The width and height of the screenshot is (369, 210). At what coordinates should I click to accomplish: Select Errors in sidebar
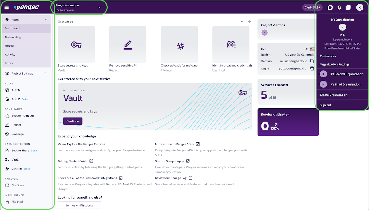(26, 63)
